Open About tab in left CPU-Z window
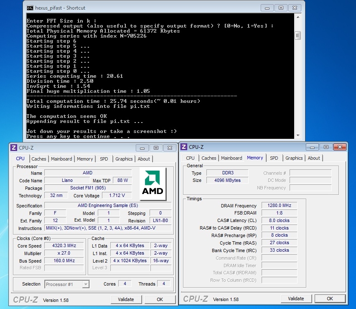This screenshot has width=356, height=309. (144, 159)
